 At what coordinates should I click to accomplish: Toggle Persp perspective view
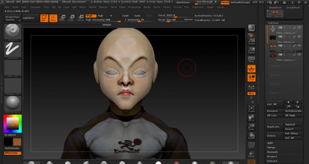click(251, 59)
